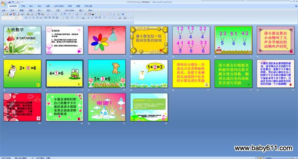The height and width of the screenshot is (159, 298).
Task: Click the undo arrow in the classic toolbar
Action: click(x=65, y=14)
